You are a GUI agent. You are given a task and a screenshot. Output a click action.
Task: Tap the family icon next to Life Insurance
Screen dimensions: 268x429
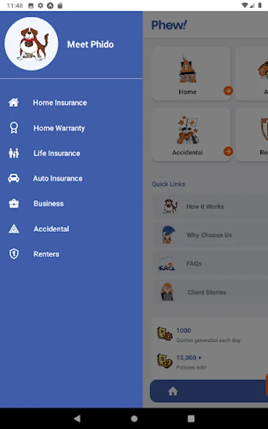click(14, 153)
